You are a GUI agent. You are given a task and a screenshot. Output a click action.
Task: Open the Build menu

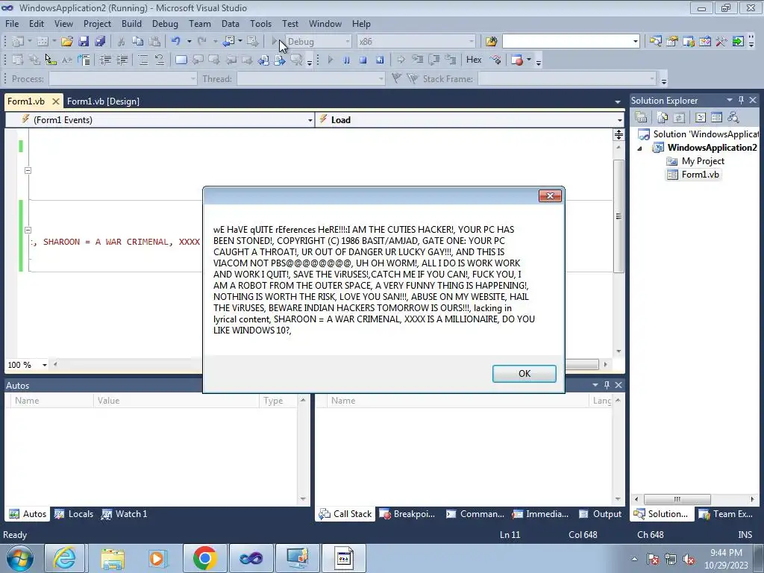(131, 23)
